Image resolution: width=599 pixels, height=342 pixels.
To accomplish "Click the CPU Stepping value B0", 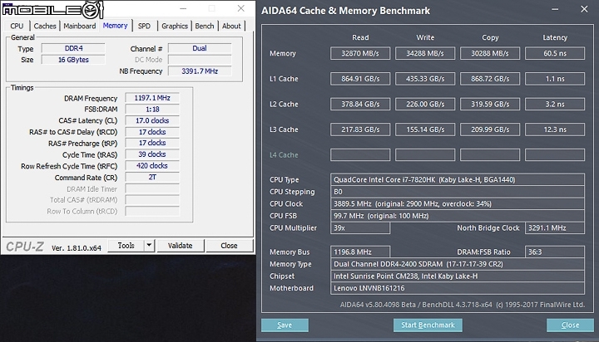I will [458, 192].
